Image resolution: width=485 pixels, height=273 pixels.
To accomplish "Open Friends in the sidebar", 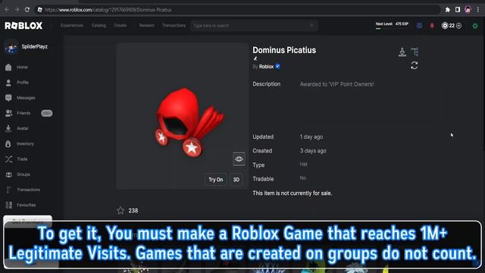I will (23, 113).
